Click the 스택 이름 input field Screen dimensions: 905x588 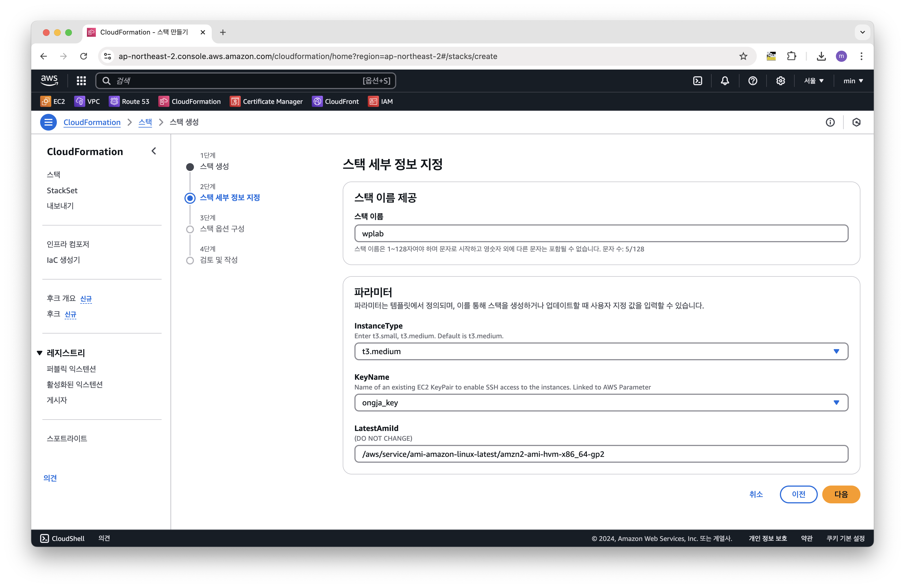(601, 234)
